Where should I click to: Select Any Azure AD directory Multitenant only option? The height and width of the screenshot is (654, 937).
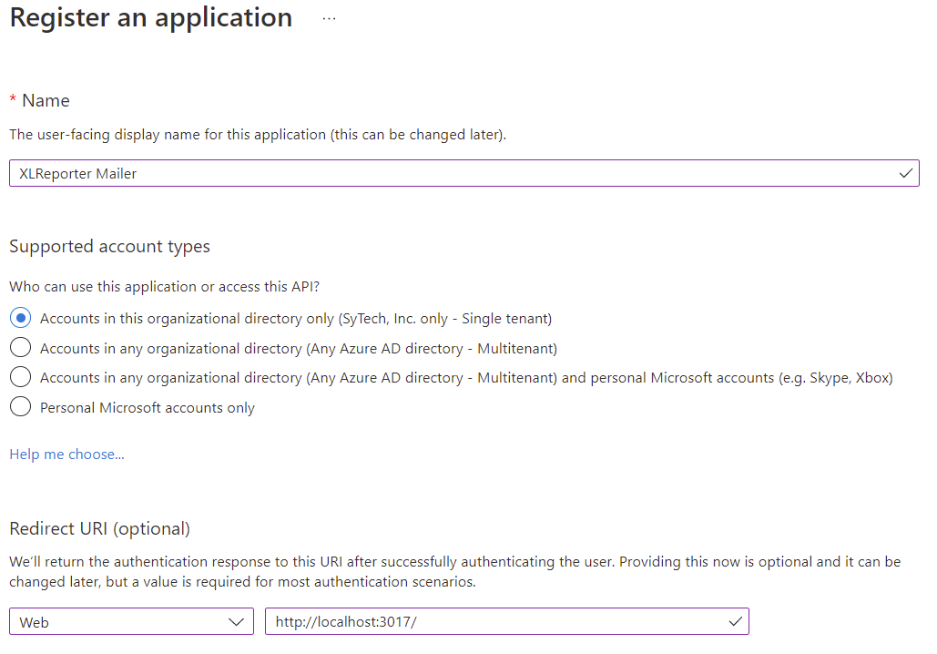[x=20, y=348]
